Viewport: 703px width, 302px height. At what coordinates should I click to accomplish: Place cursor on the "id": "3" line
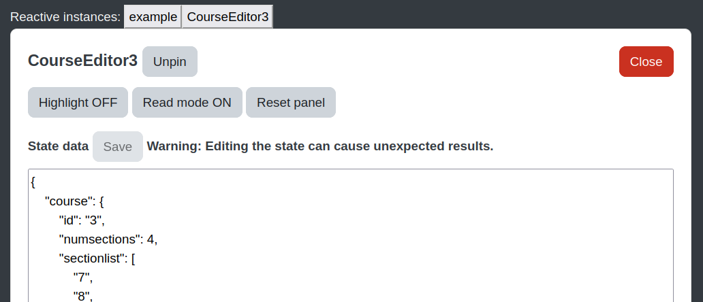(82, 220)
